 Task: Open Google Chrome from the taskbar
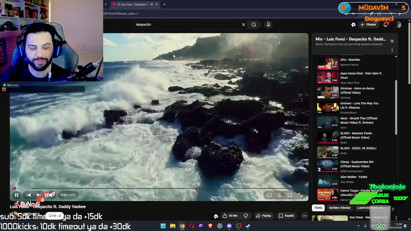[x=182, y=226]
